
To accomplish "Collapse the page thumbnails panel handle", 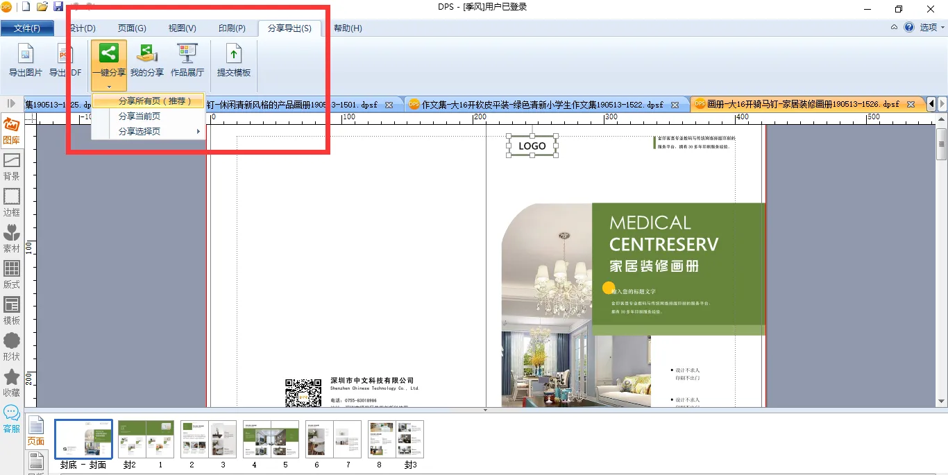I will [485, 410].
